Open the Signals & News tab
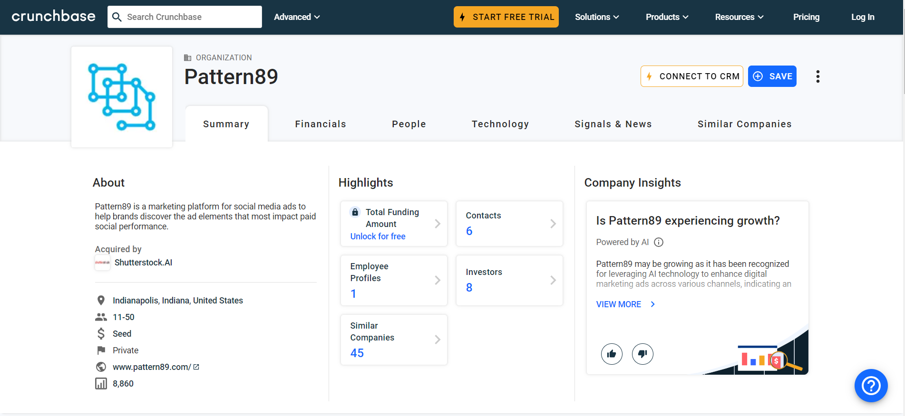This screenshot has width=905, height=416. tap(613, 124)
